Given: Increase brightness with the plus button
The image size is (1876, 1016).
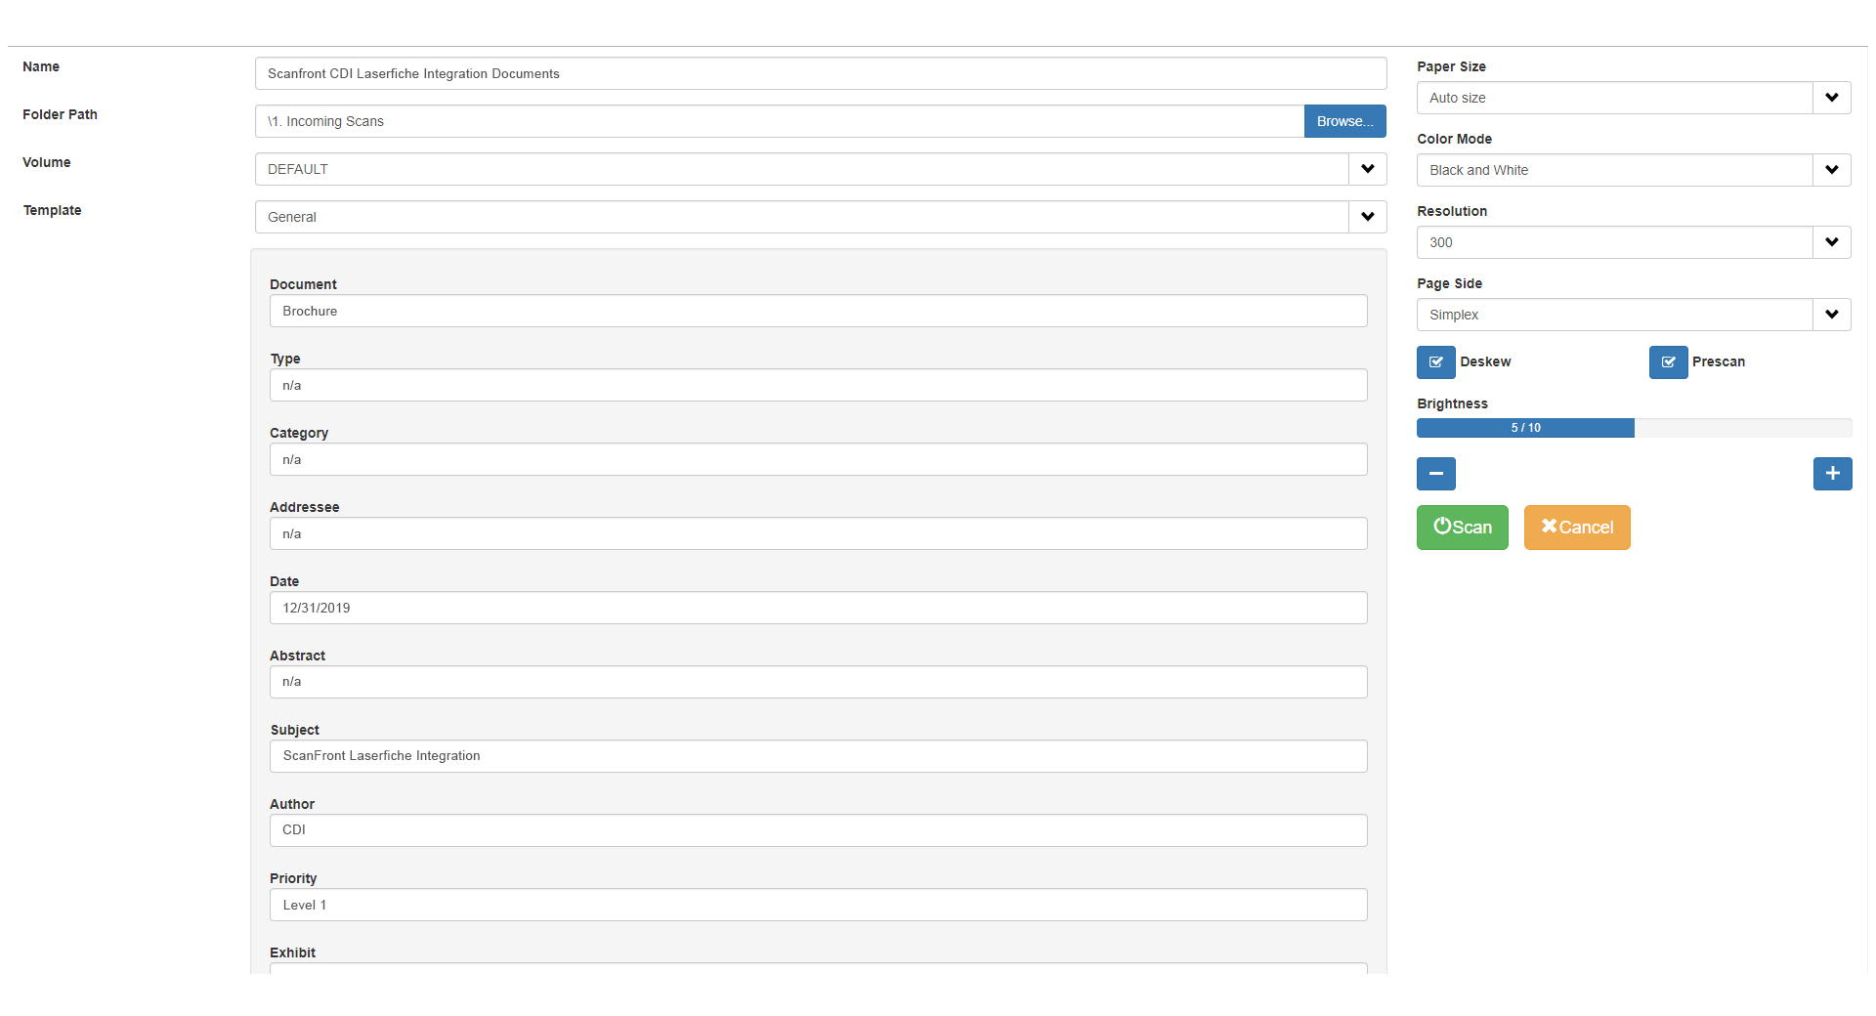Looking at the screenshot, I should tap(1832, 474).
